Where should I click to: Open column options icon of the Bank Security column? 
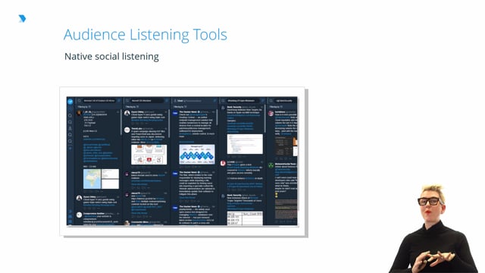click(x=263, y=101)
